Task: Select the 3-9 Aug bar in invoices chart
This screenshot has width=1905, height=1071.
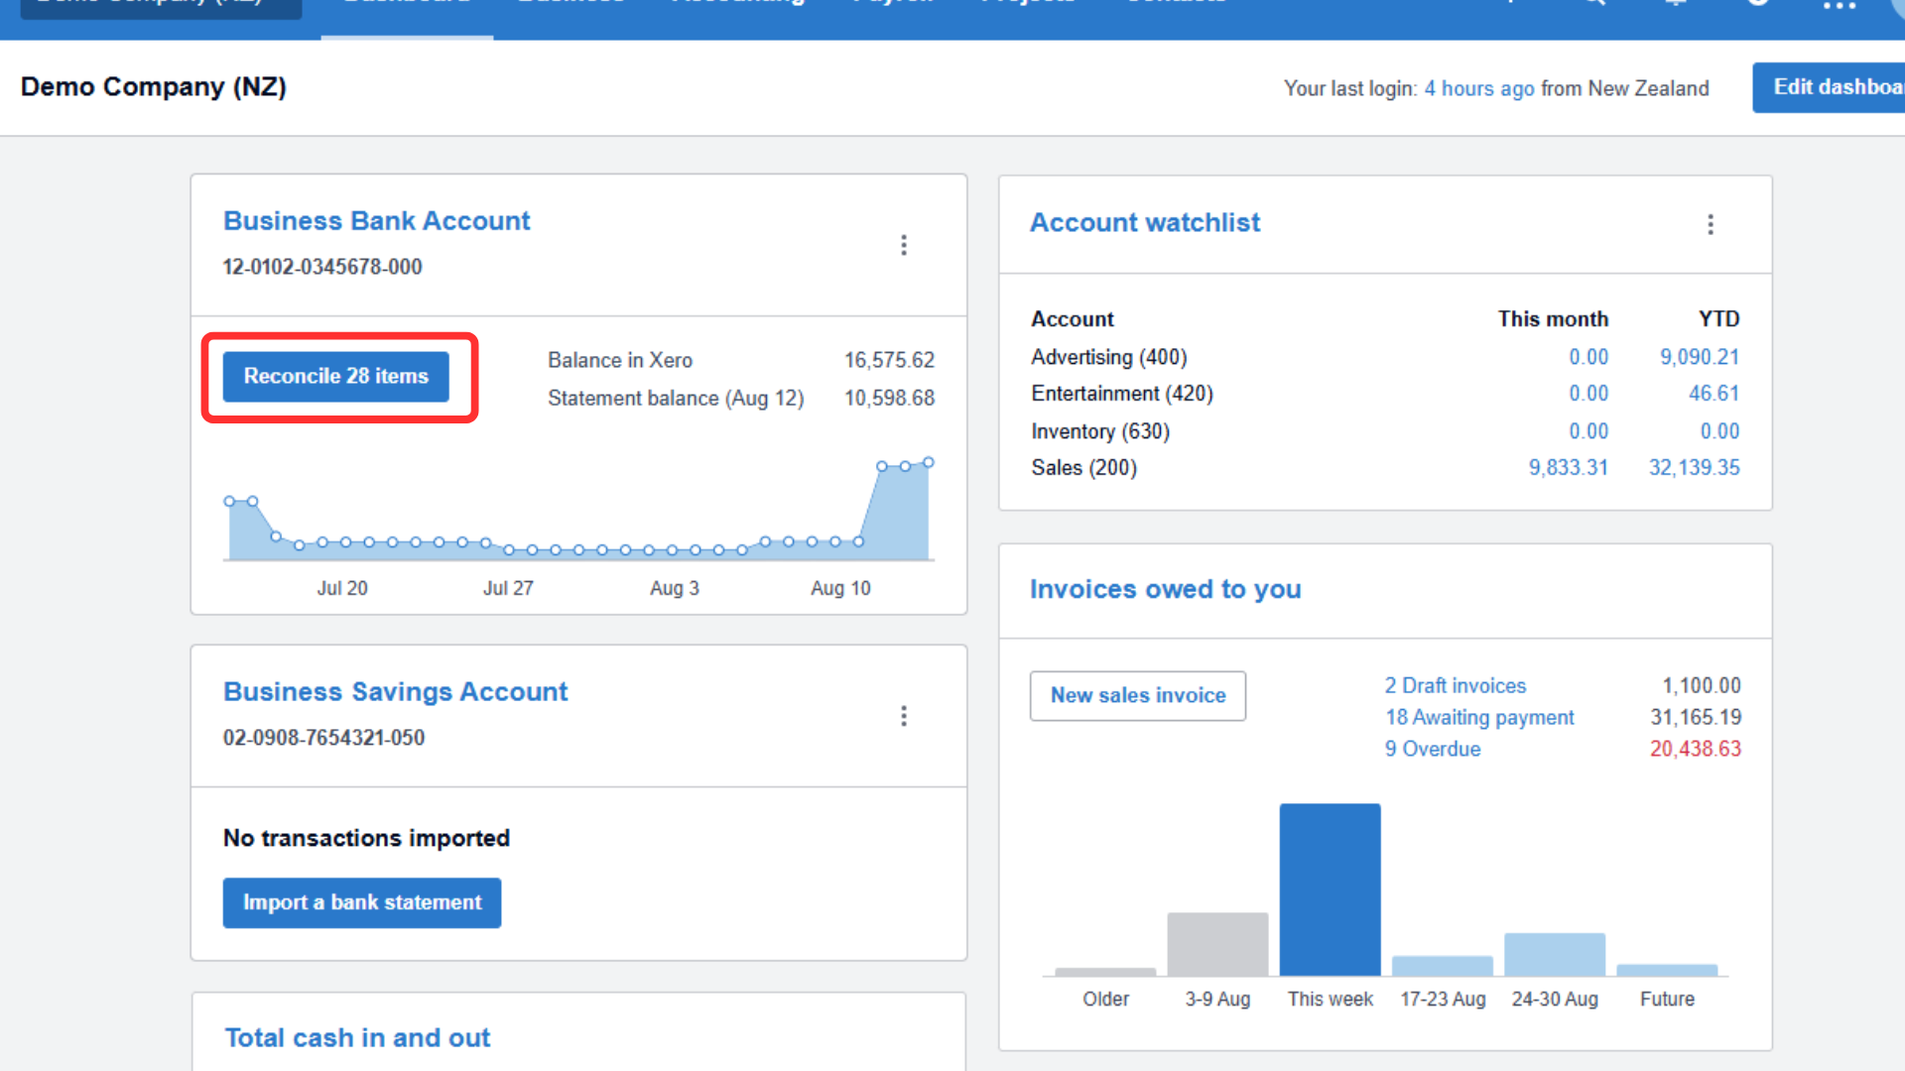Action: tap(1217, 944)
